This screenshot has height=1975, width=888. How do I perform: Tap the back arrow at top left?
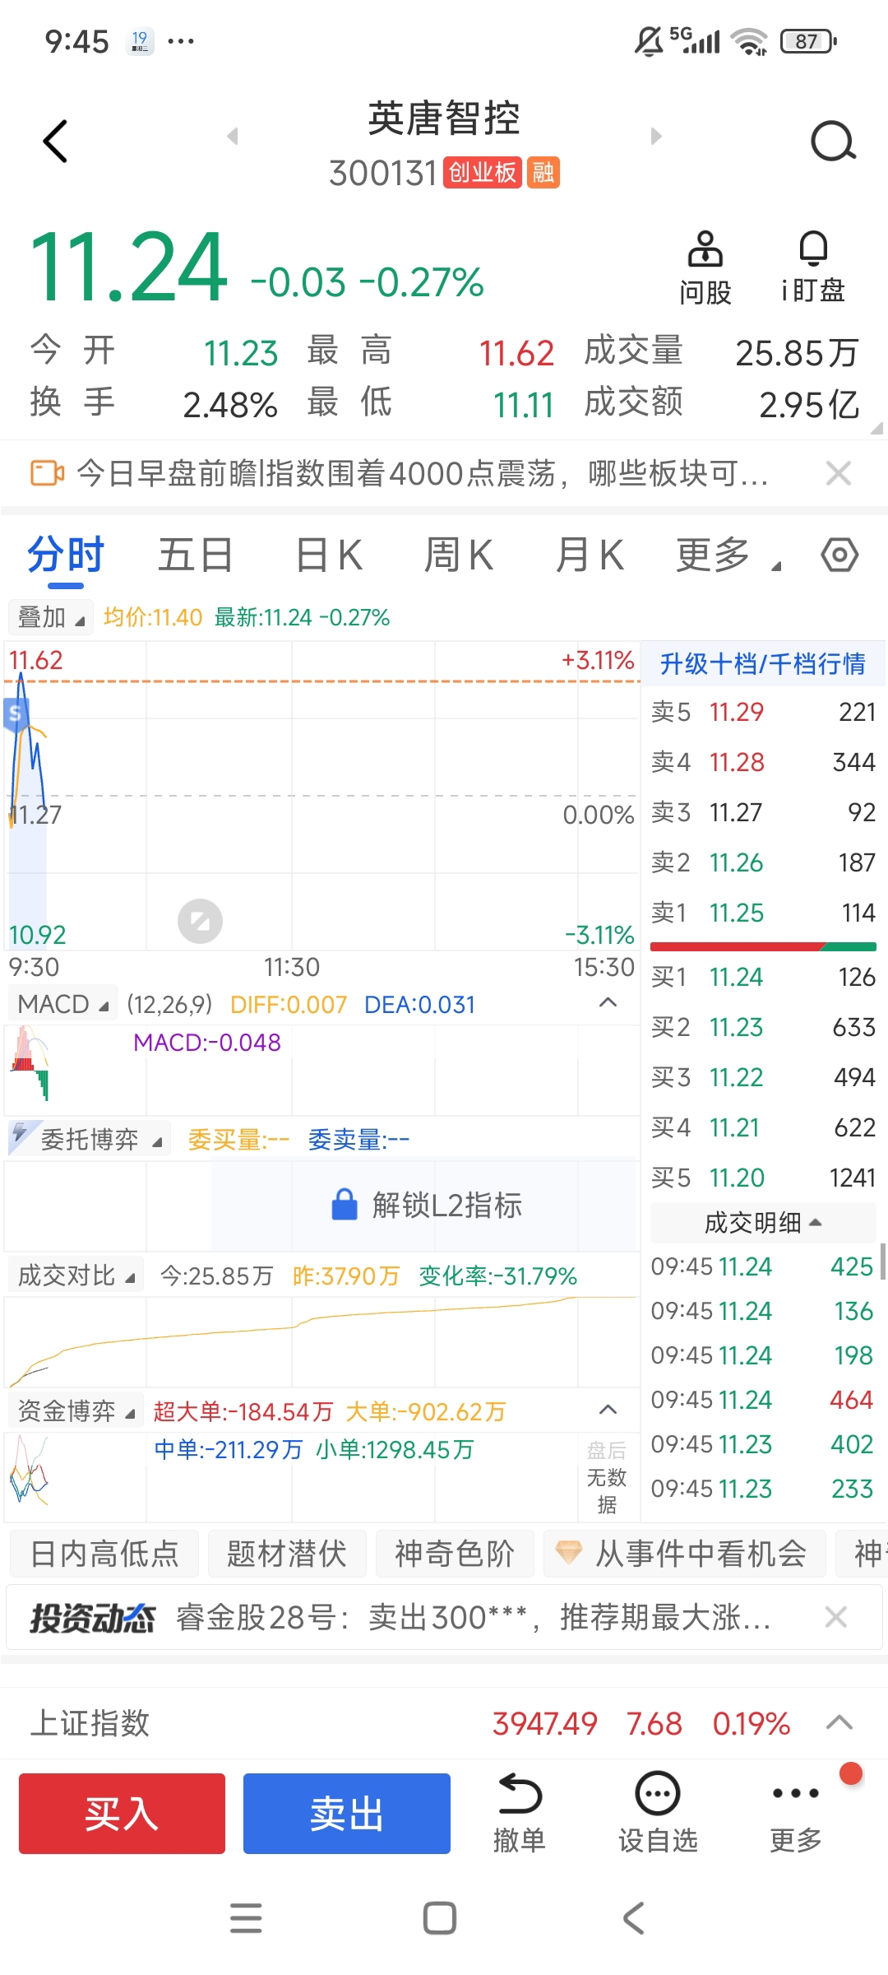coord(55,142)
